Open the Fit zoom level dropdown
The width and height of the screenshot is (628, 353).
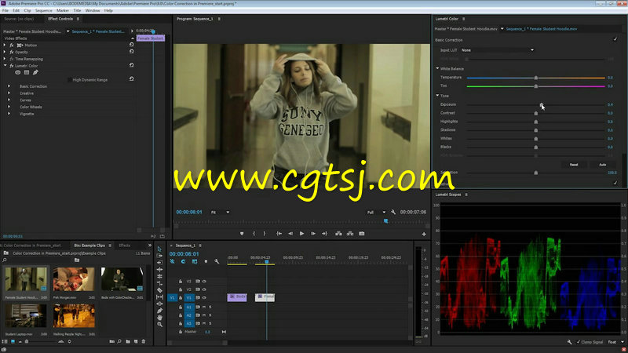[x=220, y=212]
